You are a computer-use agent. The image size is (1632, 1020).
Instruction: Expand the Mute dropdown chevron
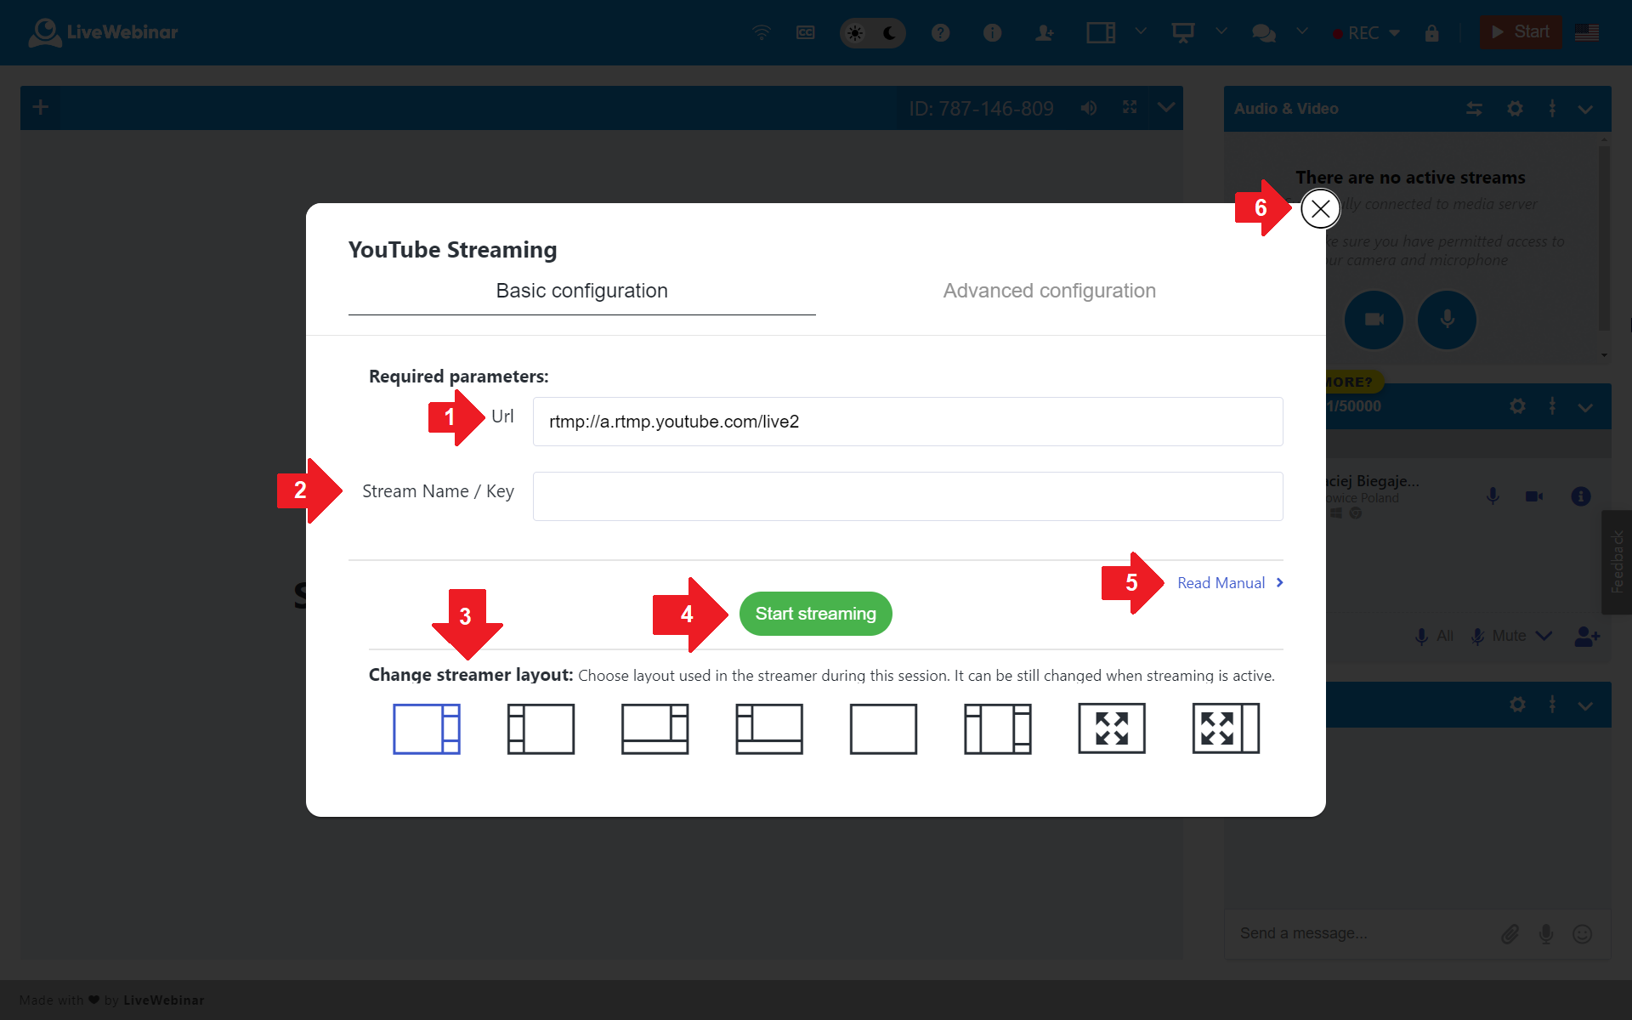[x=1544, y=636]
